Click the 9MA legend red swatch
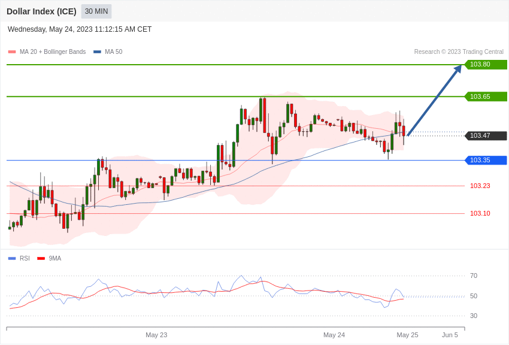The height and width of the screenshot is (345, 509). click(x=41, y=258)
